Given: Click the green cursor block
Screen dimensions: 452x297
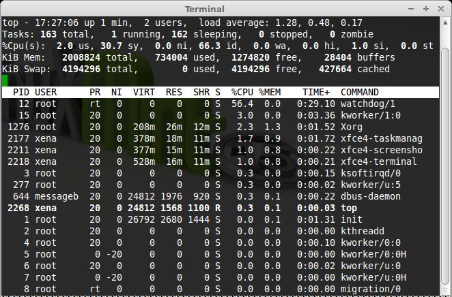Looking at the screenshot, I should pos(5,80).
